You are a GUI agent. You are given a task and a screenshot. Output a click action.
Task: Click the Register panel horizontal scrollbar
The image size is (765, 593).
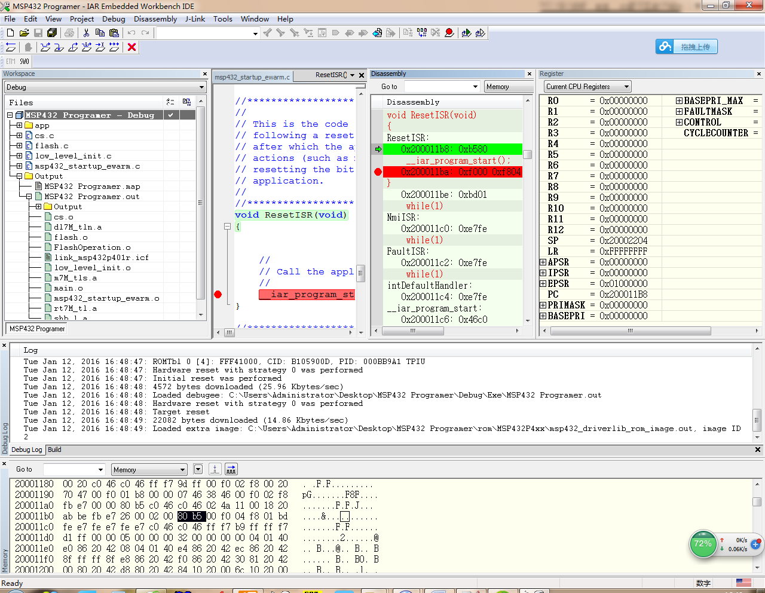pos(629,330)
